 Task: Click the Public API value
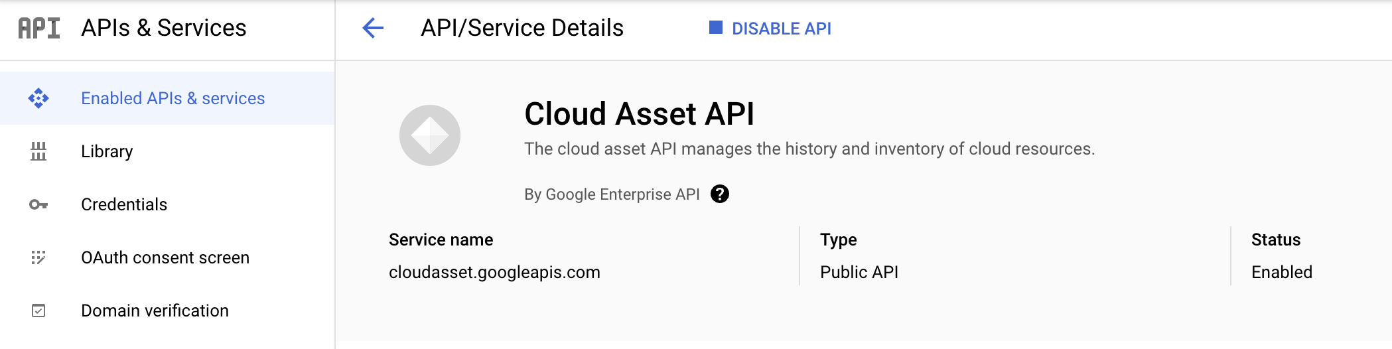859,272
